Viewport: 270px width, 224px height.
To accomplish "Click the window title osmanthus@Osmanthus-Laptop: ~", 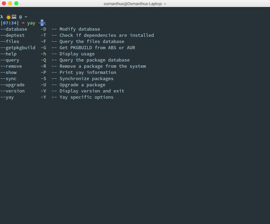I will (135, 4).
